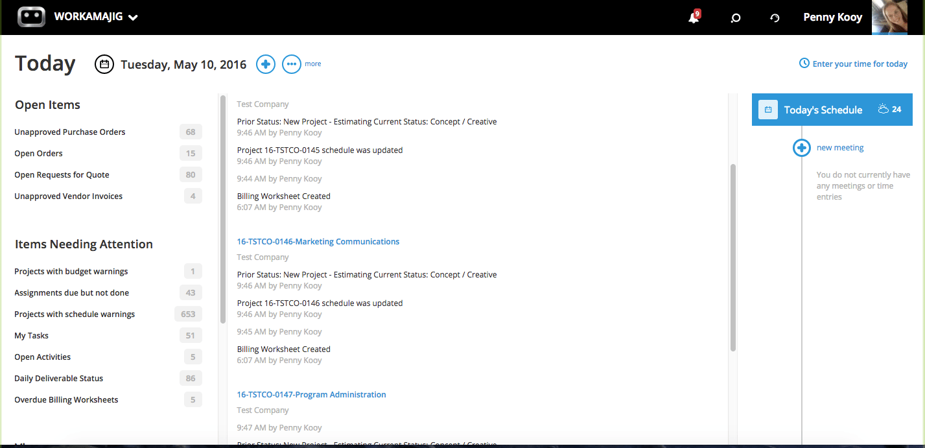Viewport: 925px width, 448px height.
Task: Click the blue plus add icon
Action: point(266,64)
